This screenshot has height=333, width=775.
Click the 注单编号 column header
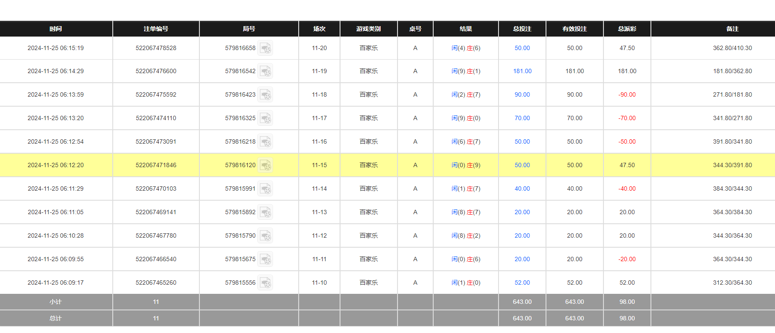tap(156, 29)
